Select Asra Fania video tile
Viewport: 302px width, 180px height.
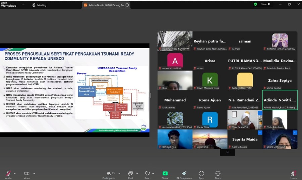click(x=210, y=139)
